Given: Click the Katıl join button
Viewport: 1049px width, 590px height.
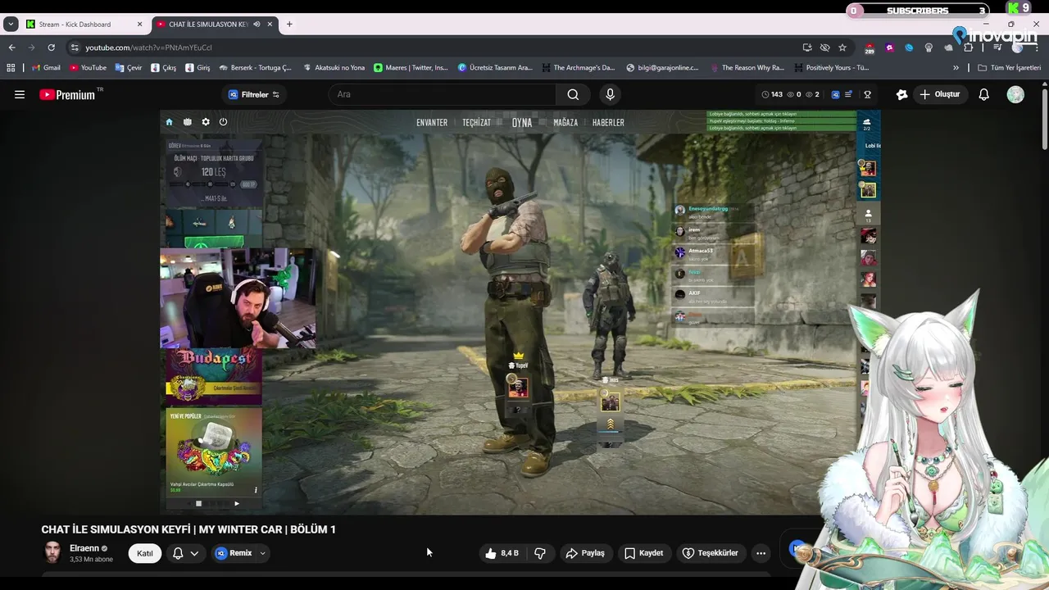Looking at the screenshot, I should pos(145,553).
